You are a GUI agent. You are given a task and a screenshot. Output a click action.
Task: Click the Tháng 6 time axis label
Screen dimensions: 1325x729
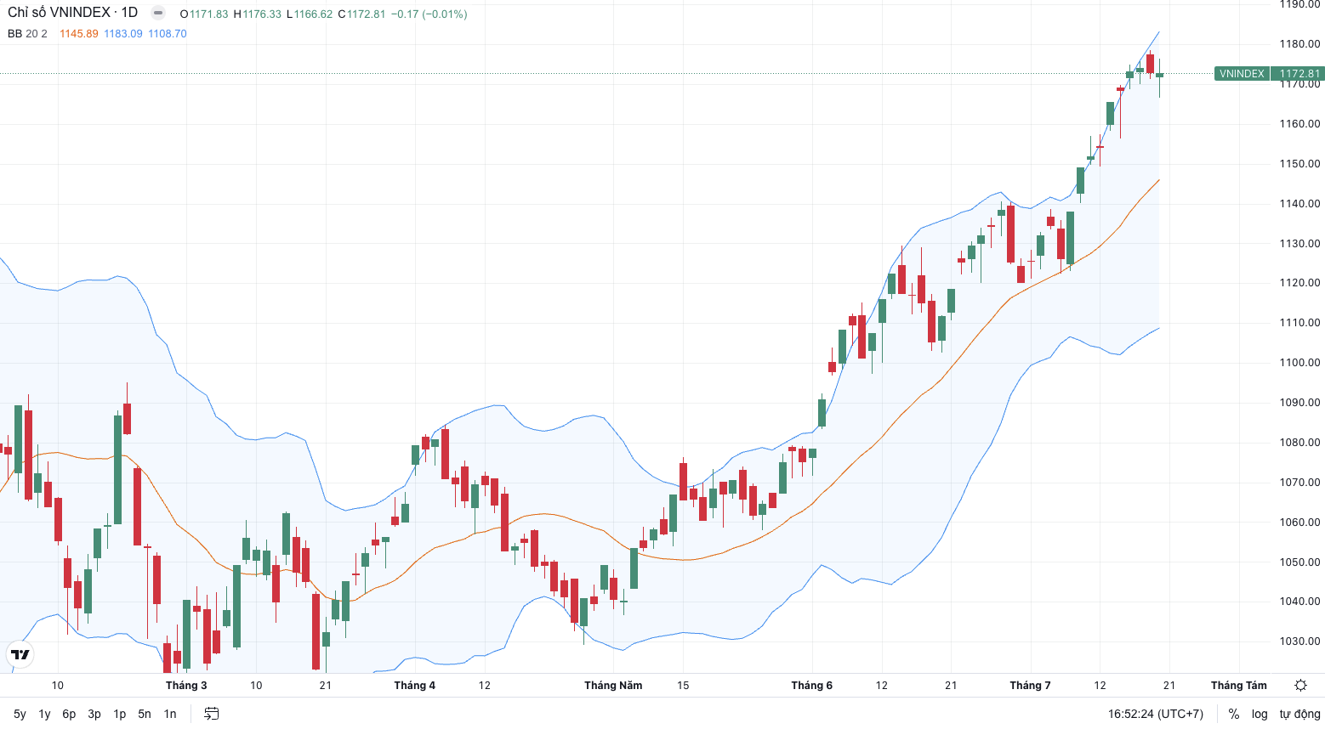click(x=812, y=686)
